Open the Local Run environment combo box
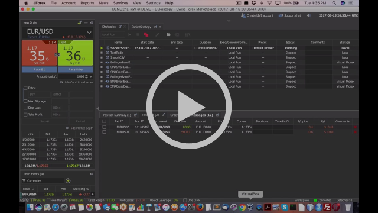 (113, 35)
